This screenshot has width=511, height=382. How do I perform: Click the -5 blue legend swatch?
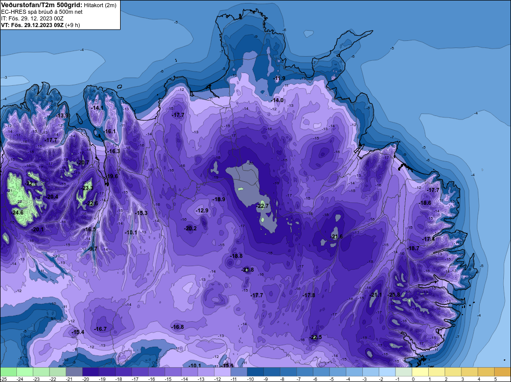pos(338,372)
